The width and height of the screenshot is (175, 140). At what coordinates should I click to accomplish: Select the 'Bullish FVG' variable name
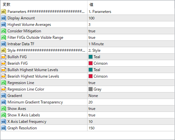17,57
